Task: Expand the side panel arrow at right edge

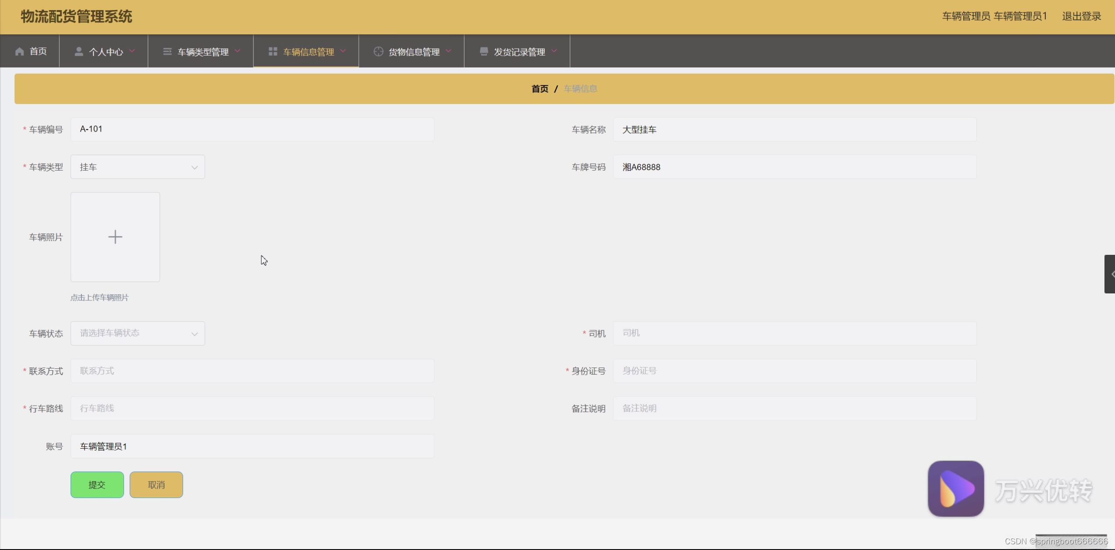Action: 1110,274
